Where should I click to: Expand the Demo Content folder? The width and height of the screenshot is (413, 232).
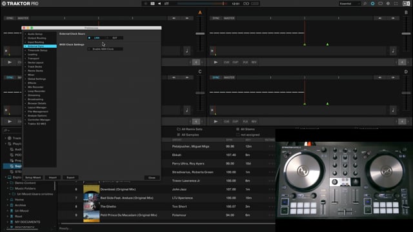8,183
